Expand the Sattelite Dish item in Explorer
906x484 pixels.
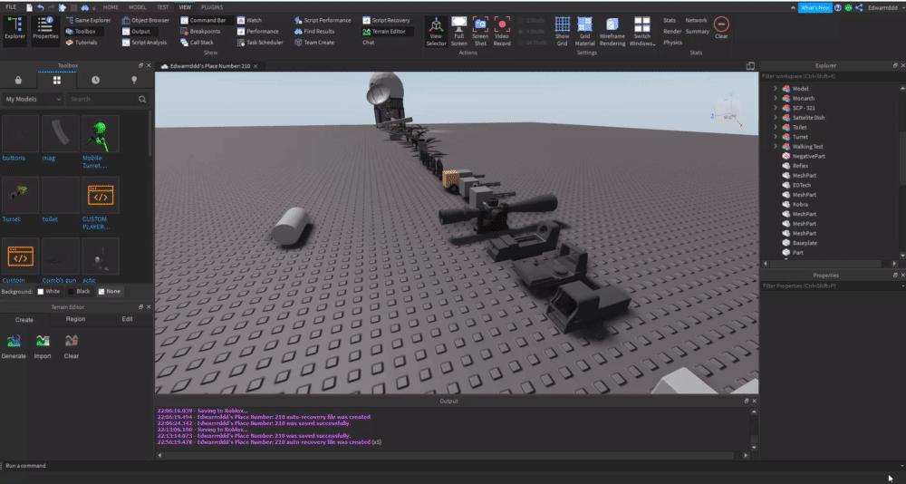pos(776,118)
